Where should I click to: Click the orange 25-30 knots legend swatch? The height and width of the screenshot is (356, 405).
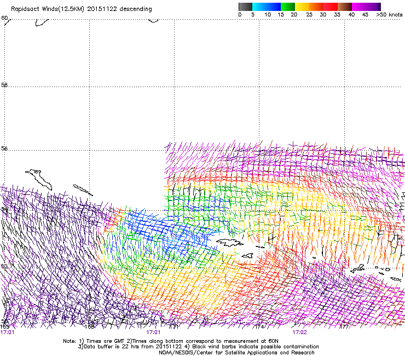(316, 7)
